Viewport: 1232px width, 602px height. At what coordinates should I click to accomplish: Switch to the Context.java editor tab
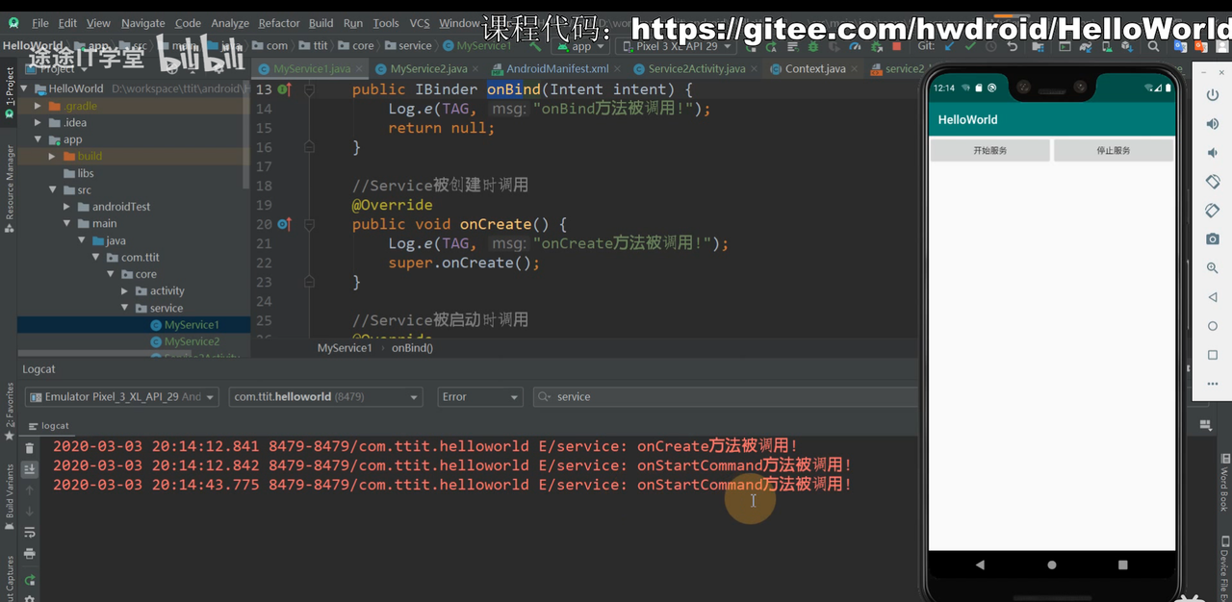[x=813, y=68]
